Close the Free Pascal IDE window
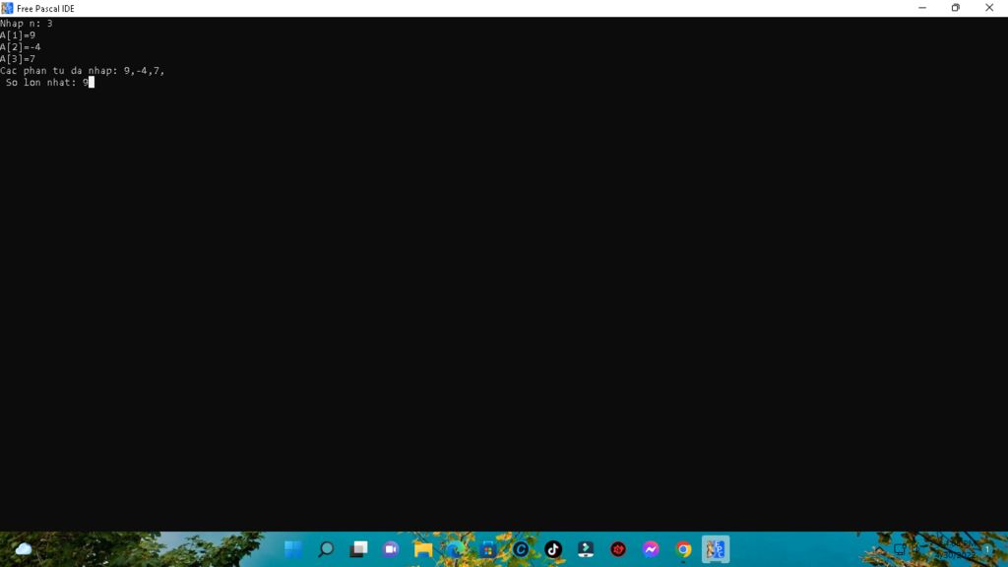Viewport: 1008px width, 567px height. click(x=989, y=8)
